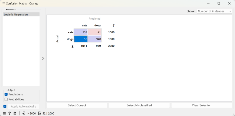Click the Apply Automatically button
Screen dimensions: 235x116
pos(23,106)
